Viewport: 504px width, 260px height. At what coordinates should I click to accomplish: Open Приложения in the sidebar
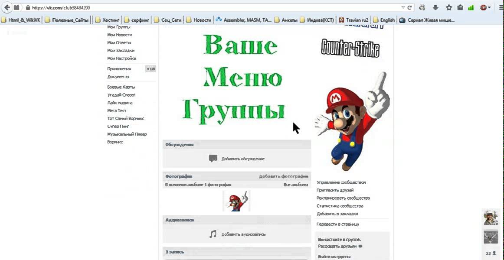tap(119, 69)
